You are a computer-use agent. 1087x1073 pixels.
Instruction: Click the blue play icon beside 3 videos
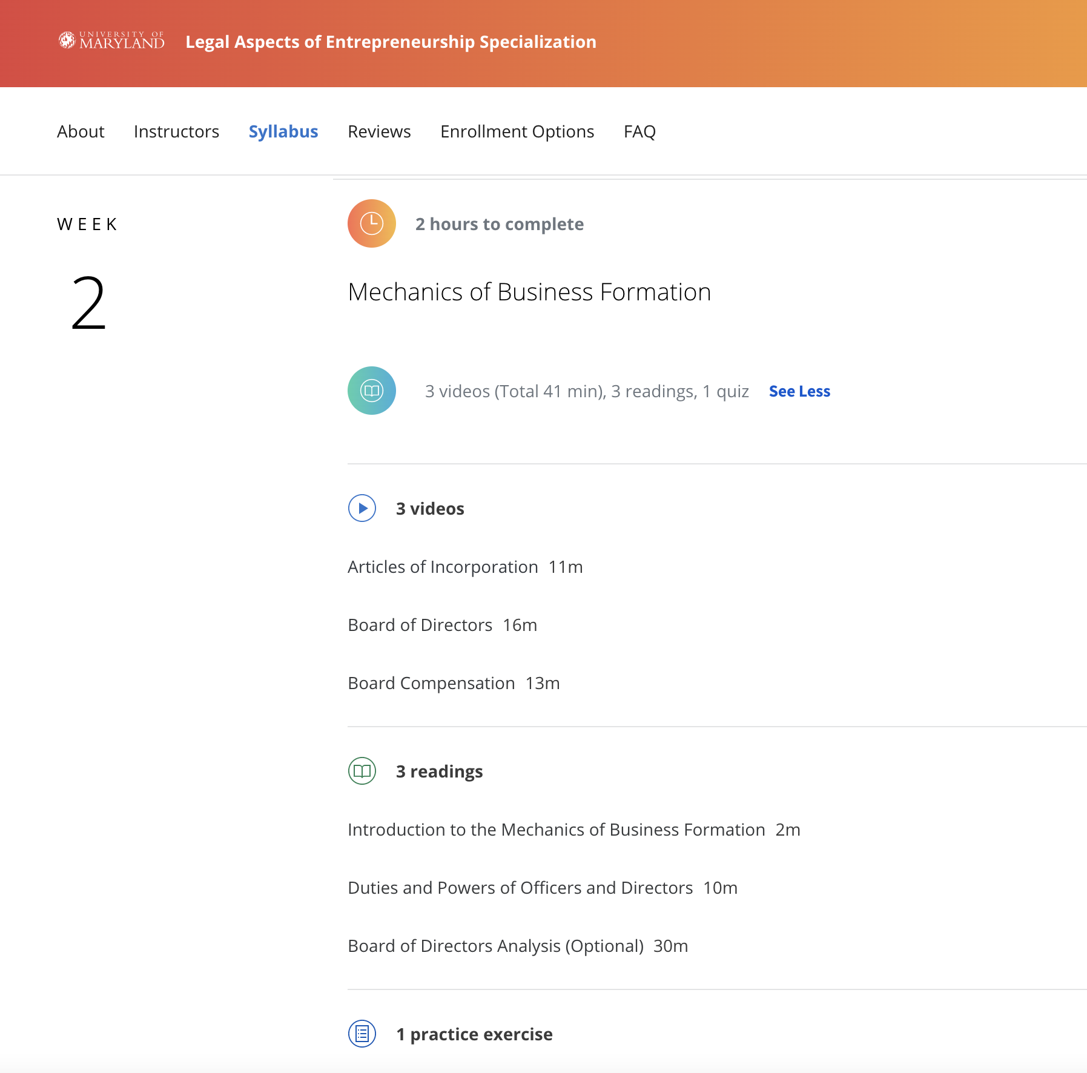point(362,508)
